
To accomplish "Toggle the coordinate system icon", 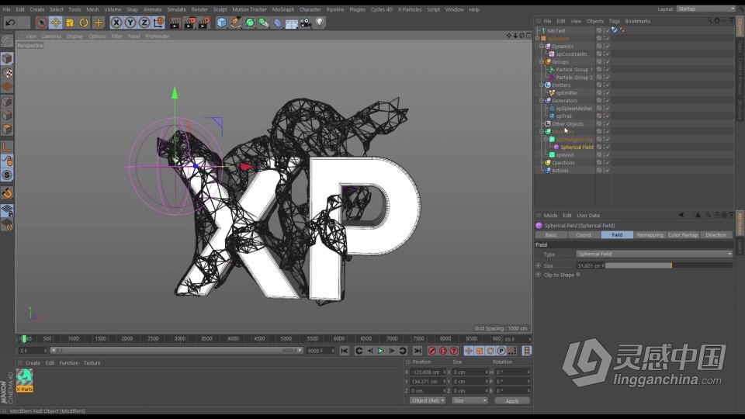I will pos(158,23).
